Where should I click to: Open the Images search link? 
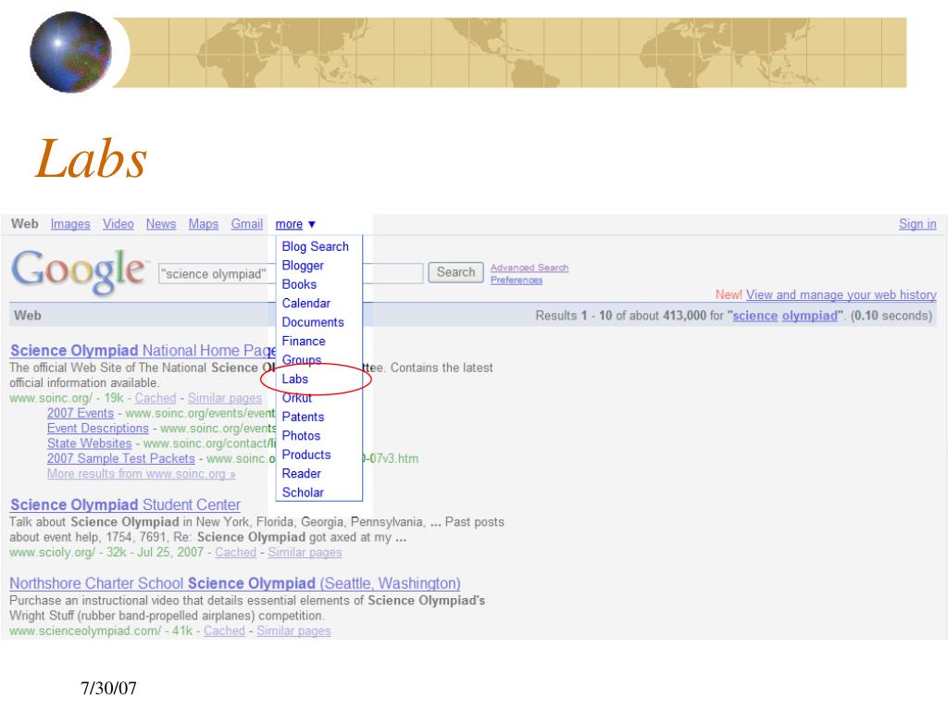70,224
